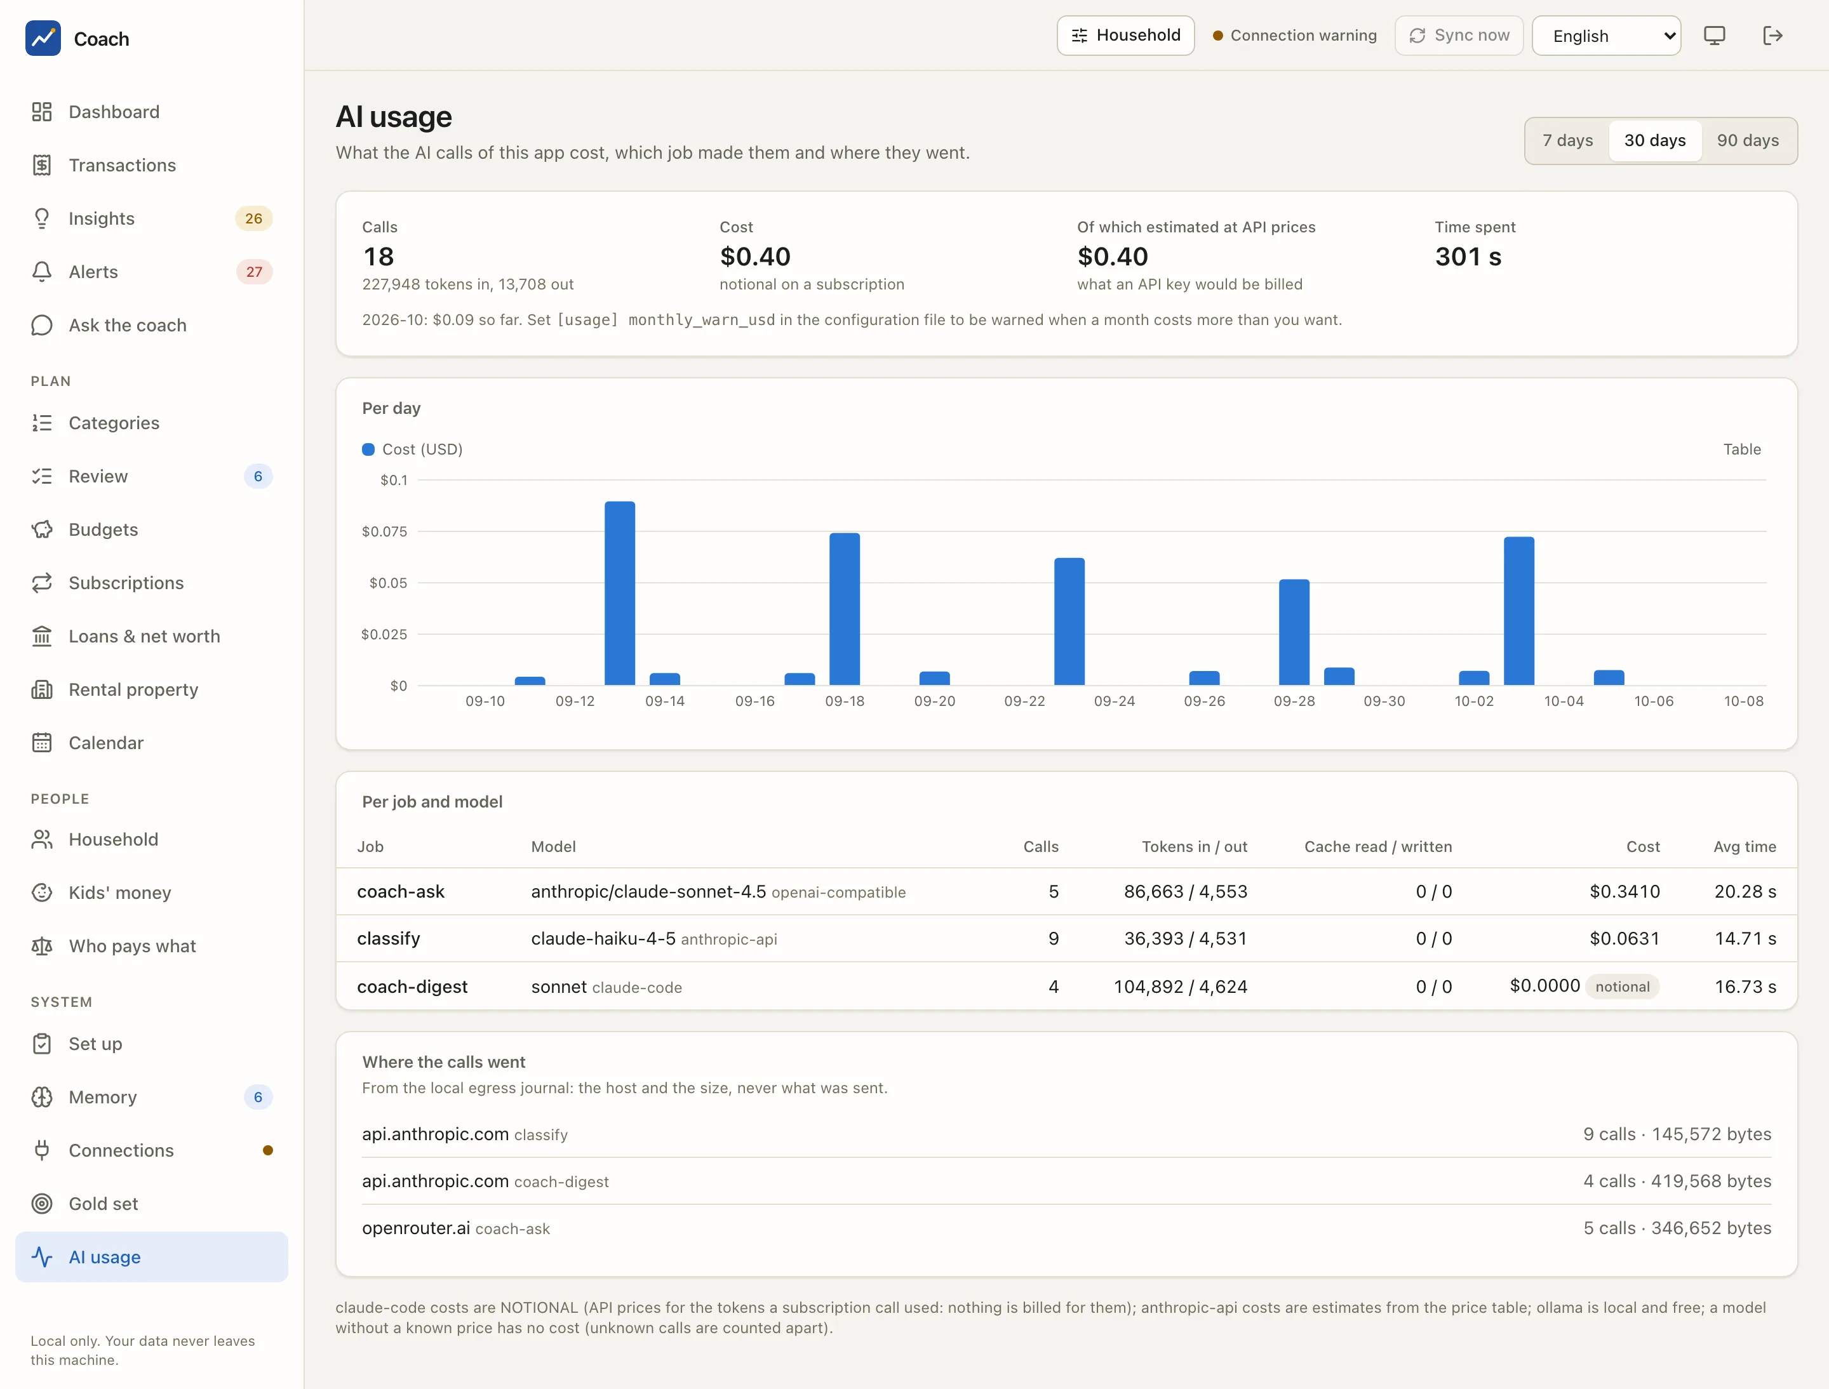Click the notional badge in coach-digest row
This screenshot has width=1829, height=1389.
pyautogui.click(x=1622, y=987)
